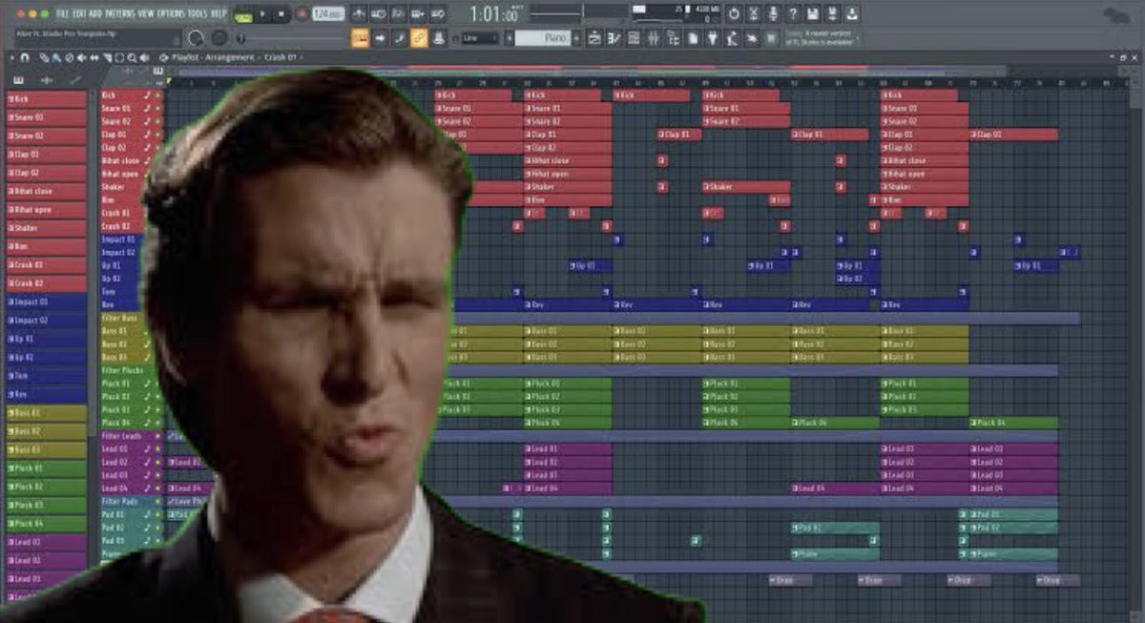Image resolution: width=1145 pixels, height=623 pixels.
Task: Toggle the pattern/song mode button
Action: tap(243, 16)
